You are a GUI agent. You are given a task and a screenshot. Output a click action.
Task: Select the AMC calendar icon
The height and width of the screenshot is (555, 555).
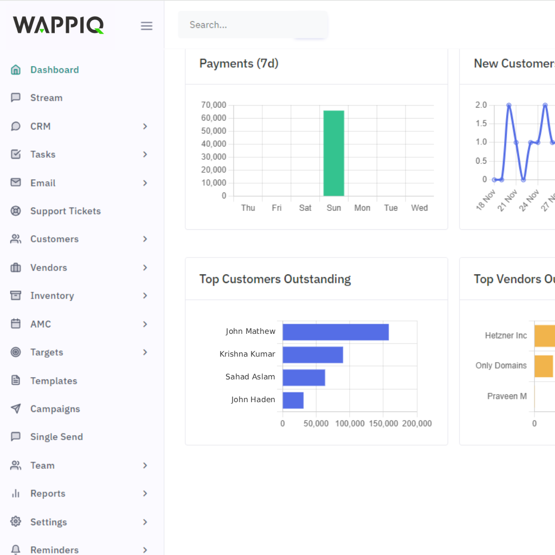pyautogui.click(x=16, y=324)
